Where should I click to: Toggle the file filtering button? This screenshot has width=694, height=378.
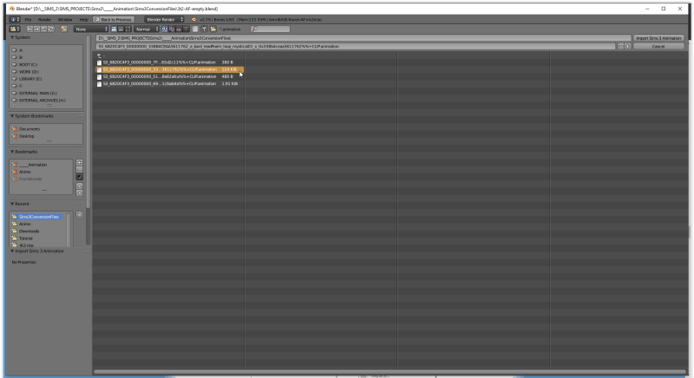[195, 29]
